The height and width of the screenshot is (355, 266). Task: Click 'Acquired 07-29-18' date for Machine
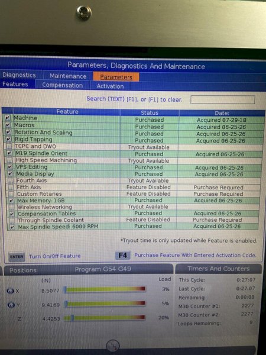(222, 120)
